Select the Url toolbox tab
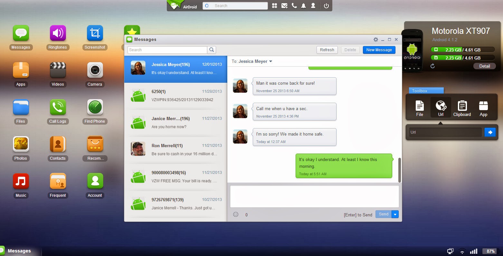503x256 pixels. coord(441,108)
